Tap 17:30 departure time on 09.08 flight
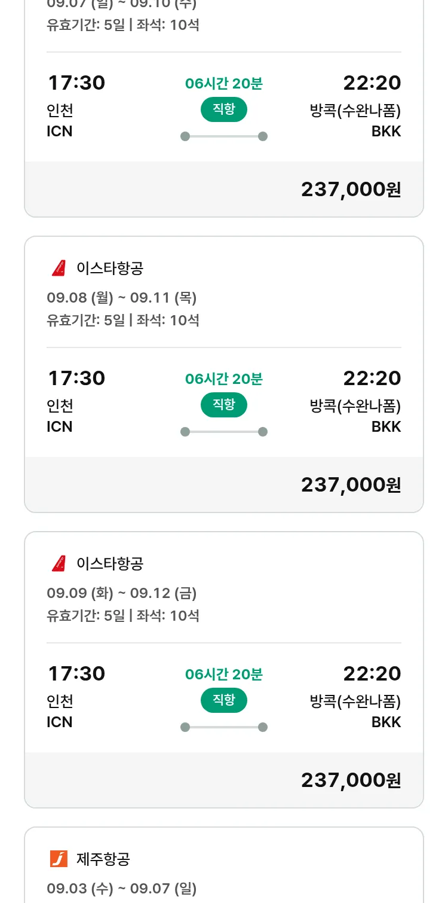The width and height of the screenshot is (448, 903). [x=76, y=379]
